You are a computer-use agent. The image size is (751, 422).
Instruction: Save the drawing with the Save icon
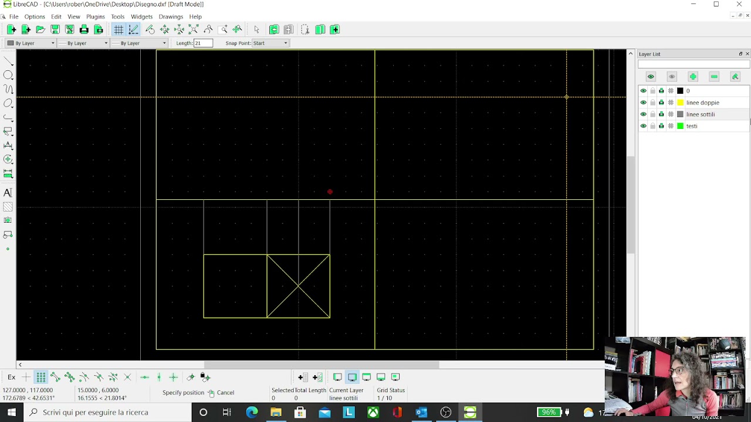pyautogui.click(x=55, y=29)
